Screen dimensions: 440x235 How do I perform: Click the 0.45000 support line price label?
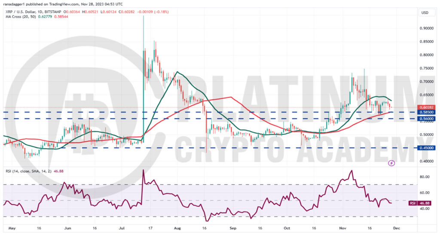pyautogui.click(x=427, y=148)
